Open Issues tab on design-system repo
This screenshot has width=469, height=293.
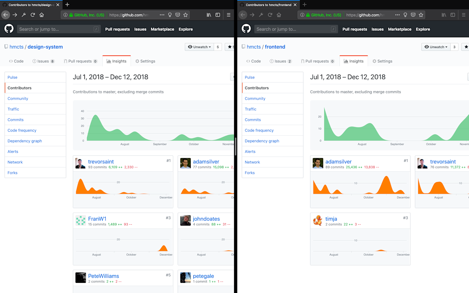(43, 61)
